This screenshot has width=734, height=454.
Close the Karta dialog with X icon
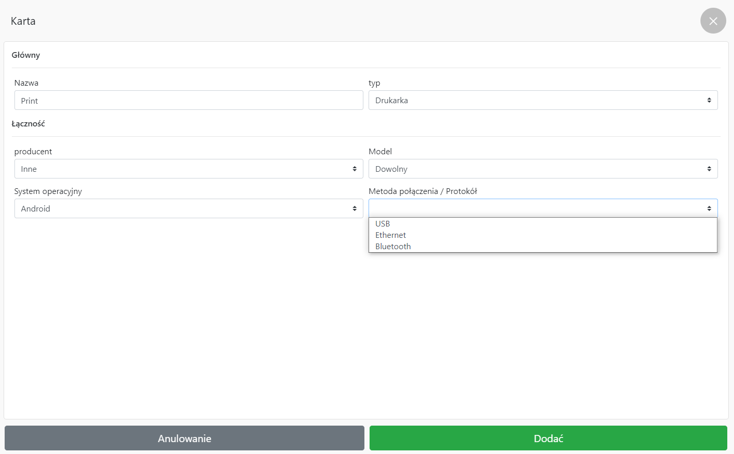713,21
